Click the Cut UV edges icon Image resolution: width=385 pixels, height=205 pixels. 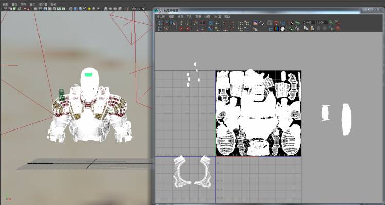click(196, 23)
